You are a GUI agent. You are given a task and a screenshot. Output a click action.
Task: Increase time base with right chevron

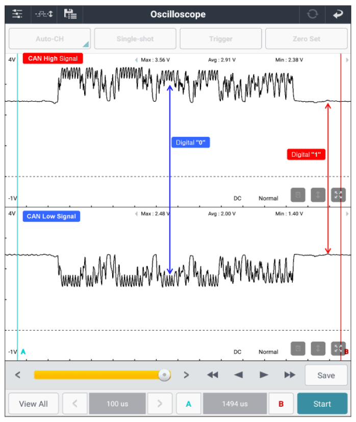pyautogui.click(x=160, y=404)
